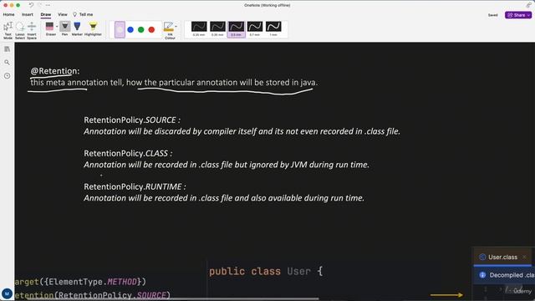Switch to the Draw ribbon tab
The height and width of the screenshot is (301, 535).
coord(46,15)
